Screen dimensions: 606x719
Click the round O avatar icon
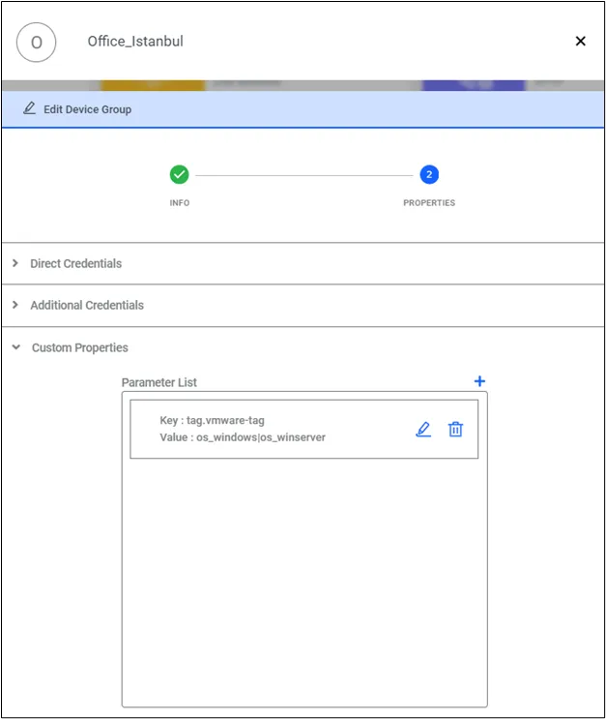(x=36, y=43)
